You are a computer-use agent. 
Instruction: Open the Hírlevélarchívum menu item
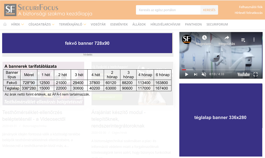(x=165, y=24)
